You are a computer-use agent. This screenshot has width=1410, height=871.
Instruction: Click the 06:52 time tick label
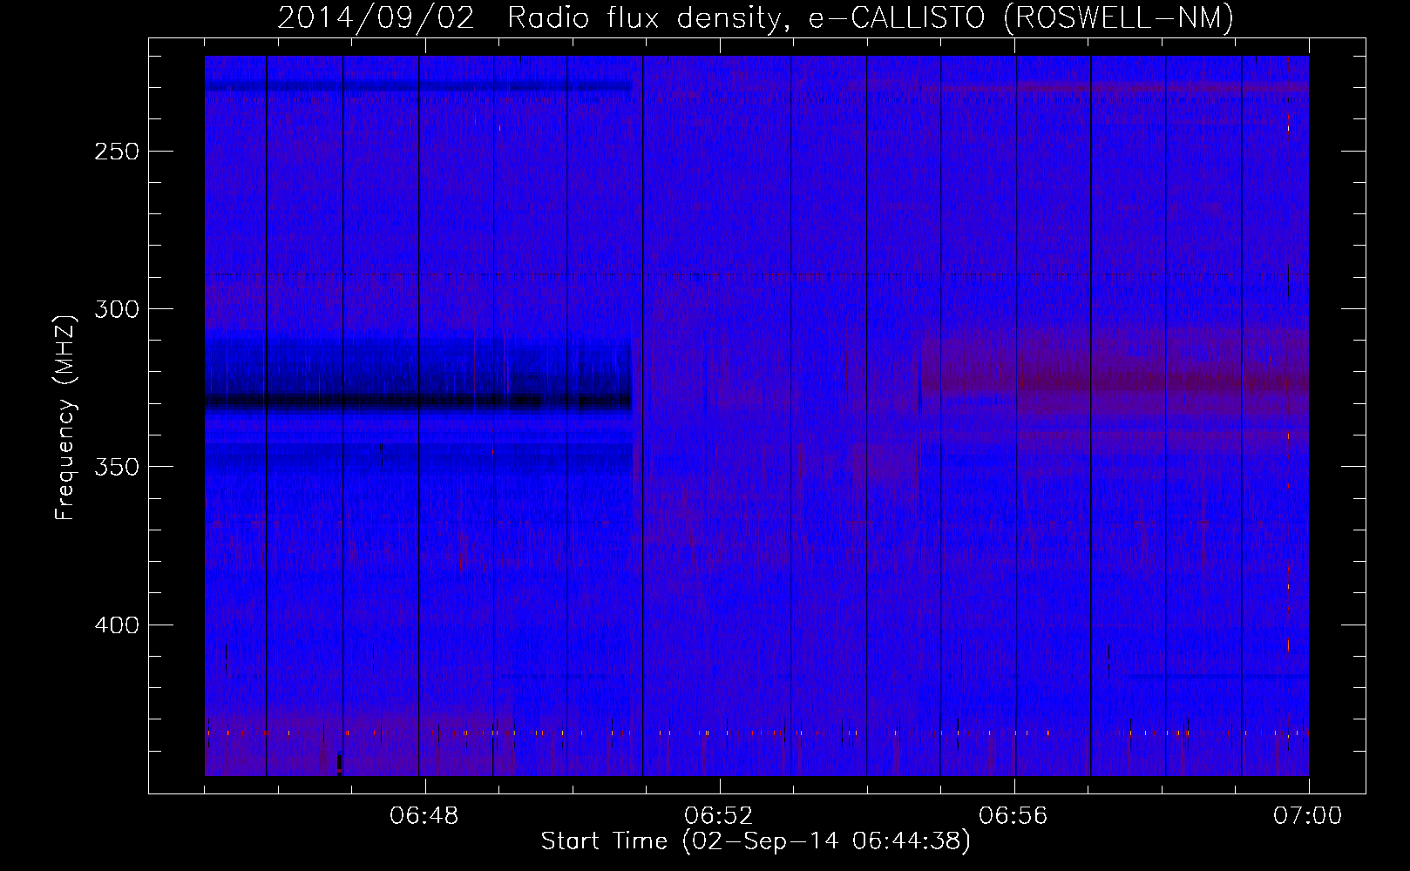[719, 816]
